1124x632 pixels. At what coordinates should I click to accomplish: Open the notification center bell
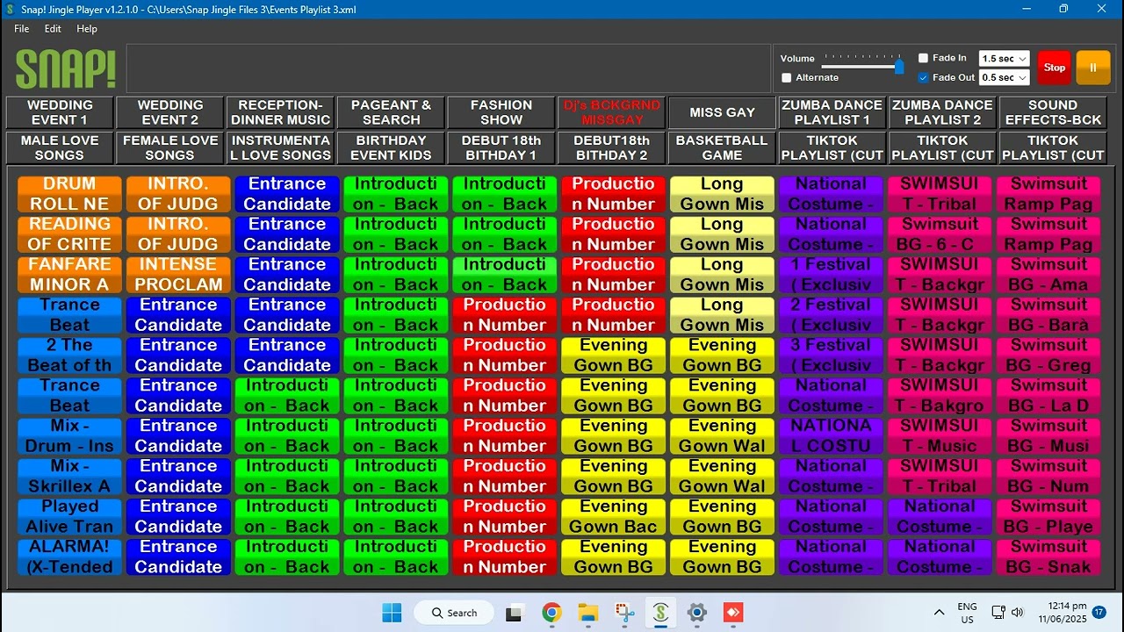click(1099, 612)
